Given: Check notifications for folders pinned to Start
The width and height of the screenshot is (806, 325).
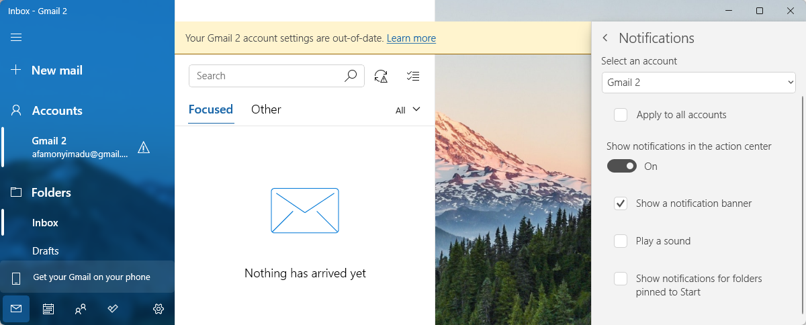Looking at the screenshot, I should [x=621, y=279].
